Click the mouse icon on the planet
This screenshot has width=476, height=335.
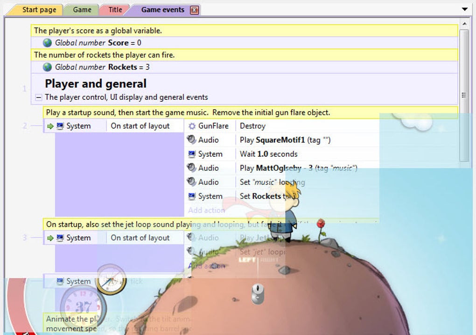pos(258,293)
